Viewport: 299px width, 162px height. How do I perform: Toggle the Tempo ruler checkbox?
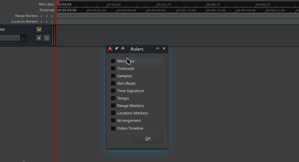113,98
